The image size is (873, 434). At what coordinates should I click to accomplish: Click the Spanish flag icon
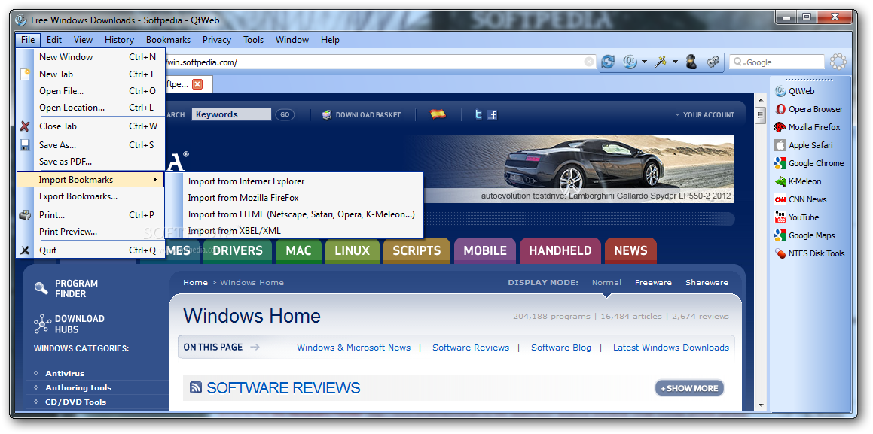click(438, 114)
